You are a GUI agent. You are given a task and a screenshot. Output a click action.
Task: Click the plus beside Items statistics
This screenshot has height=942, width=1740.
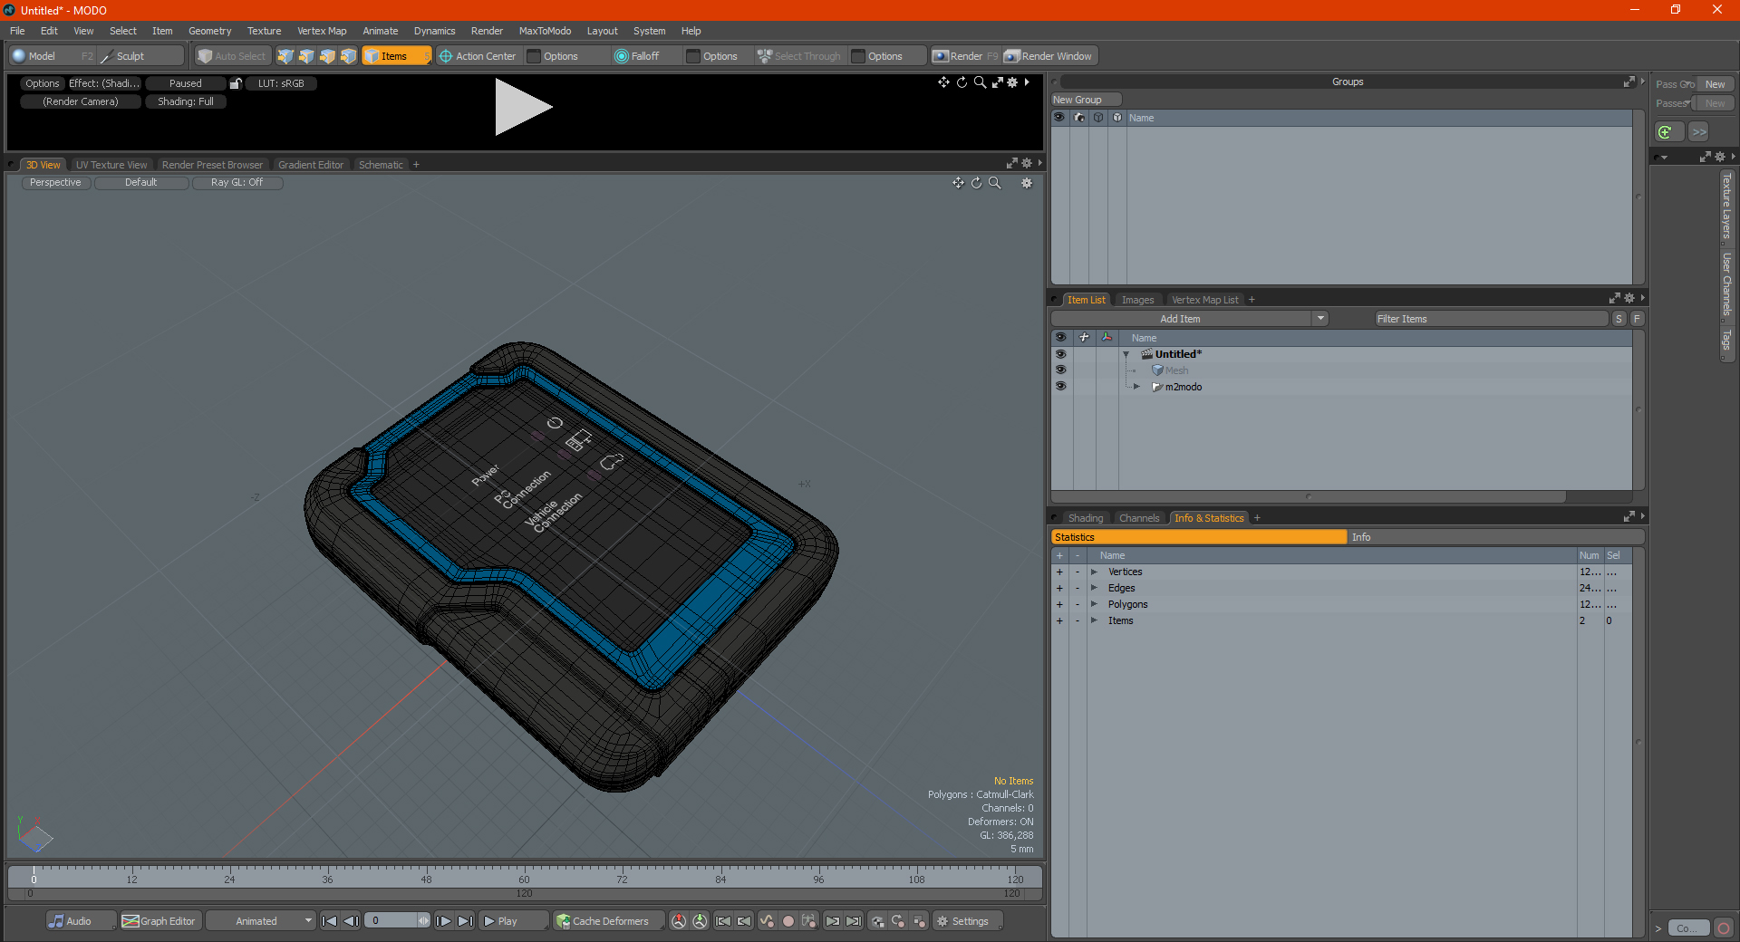point(1059,620)
